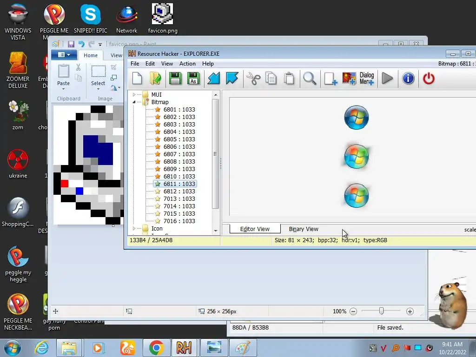The height and width of the screenshot is (357, 476).
Task: Save the file with green floppy icon
Action: [175, 79]
